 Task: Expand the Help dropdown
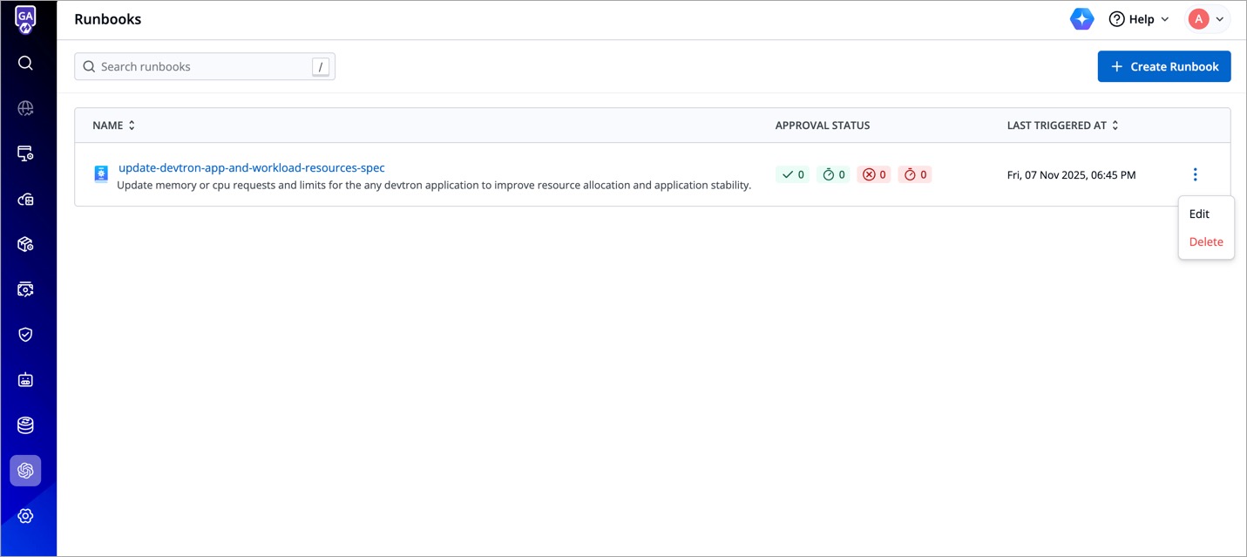pos(1139,19)
